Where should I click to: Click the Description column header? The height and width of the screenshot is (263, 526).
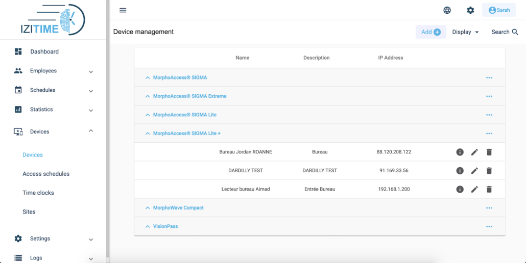pyautogui.click(x=316, y=58)
